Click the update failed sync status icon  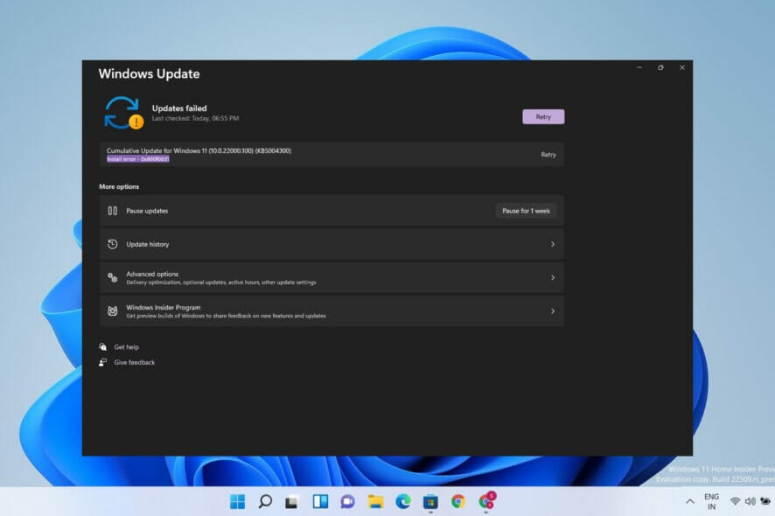coord(122,113)
